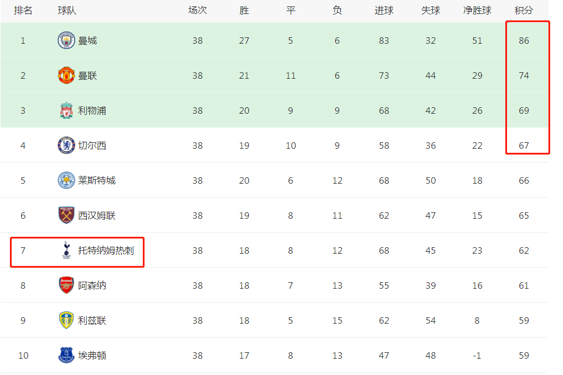Click the Arsenal cannon crest
The height and width of the screenshot is (375, 563).
tap(66, 285)
